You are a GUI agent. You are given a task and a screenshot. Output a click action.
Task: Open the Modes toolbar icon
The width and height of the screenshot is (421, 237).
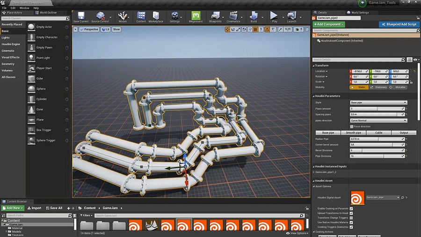tap(123, 15)
